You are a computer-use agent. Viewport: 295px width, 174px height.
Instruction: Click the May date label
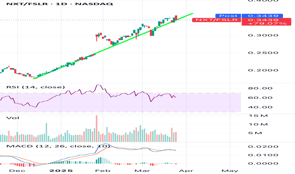[x=230, y=171]
